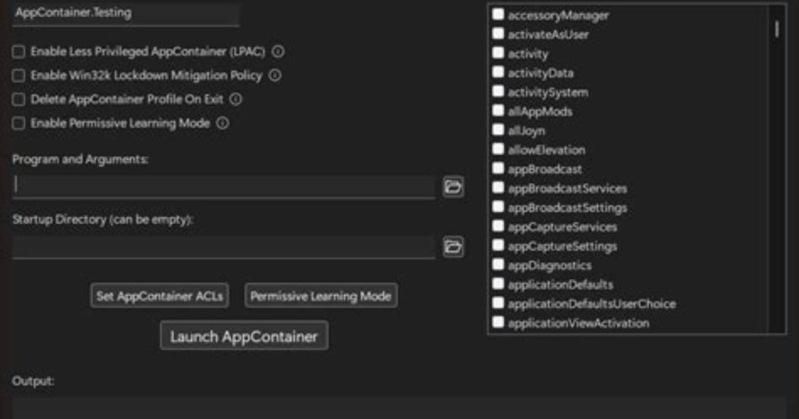The width and height of the screenshot is (799, 419).
Task: Check the allJoyn capability
Action: 498,130
